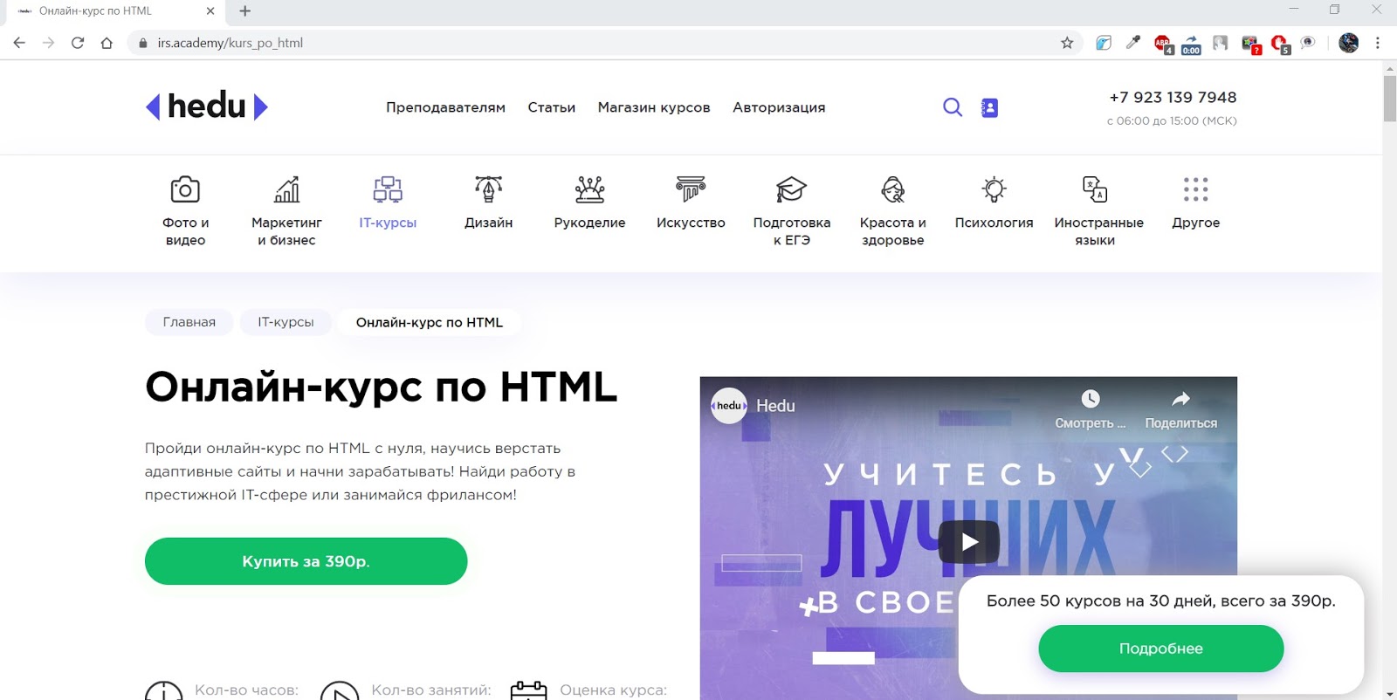The width and height of the screenshot is (1397, 700).
Task: Select the Маркетинг и бизнес chart icon
Action: pos(286,189)
